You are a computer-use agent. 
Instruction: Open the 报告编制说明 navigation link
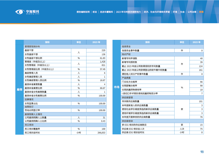[83, 12]
